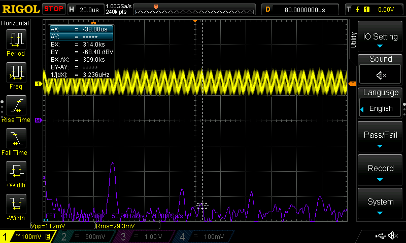This screenshot has width=406, height=243.
Task: Toggle the Sound mute speaker icon
Action: pyautogui.click(x=381, y=75)
